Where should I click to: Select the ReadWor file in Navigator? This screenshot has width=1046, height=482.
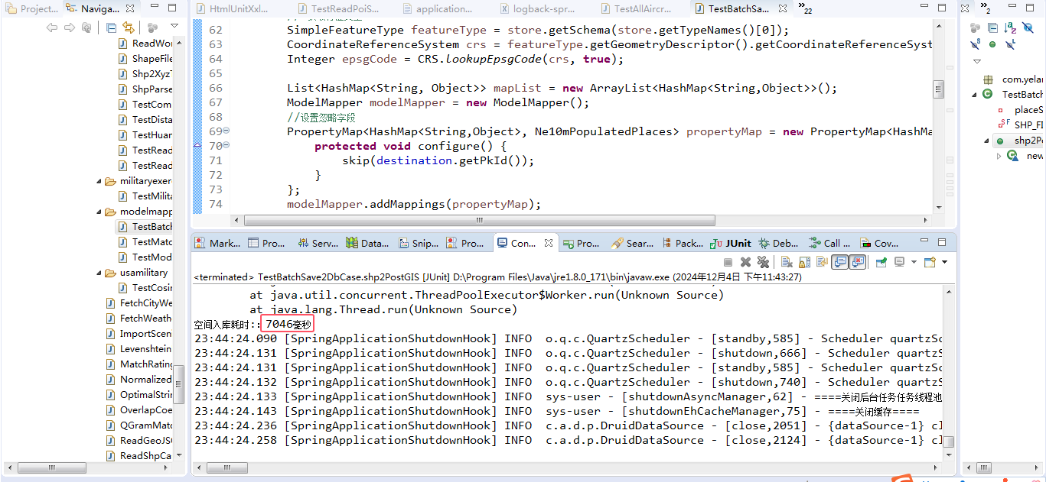[145, 44]
